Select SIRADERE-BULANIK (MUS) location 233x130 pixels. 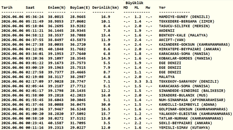(183, 96)
